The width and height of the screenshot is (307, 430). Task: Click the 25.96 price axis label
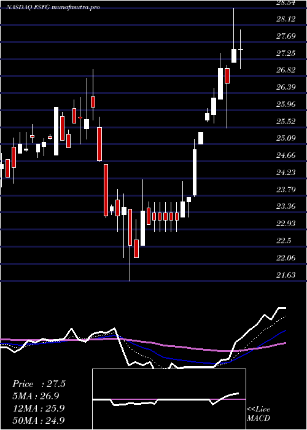[x=286, y=104]
